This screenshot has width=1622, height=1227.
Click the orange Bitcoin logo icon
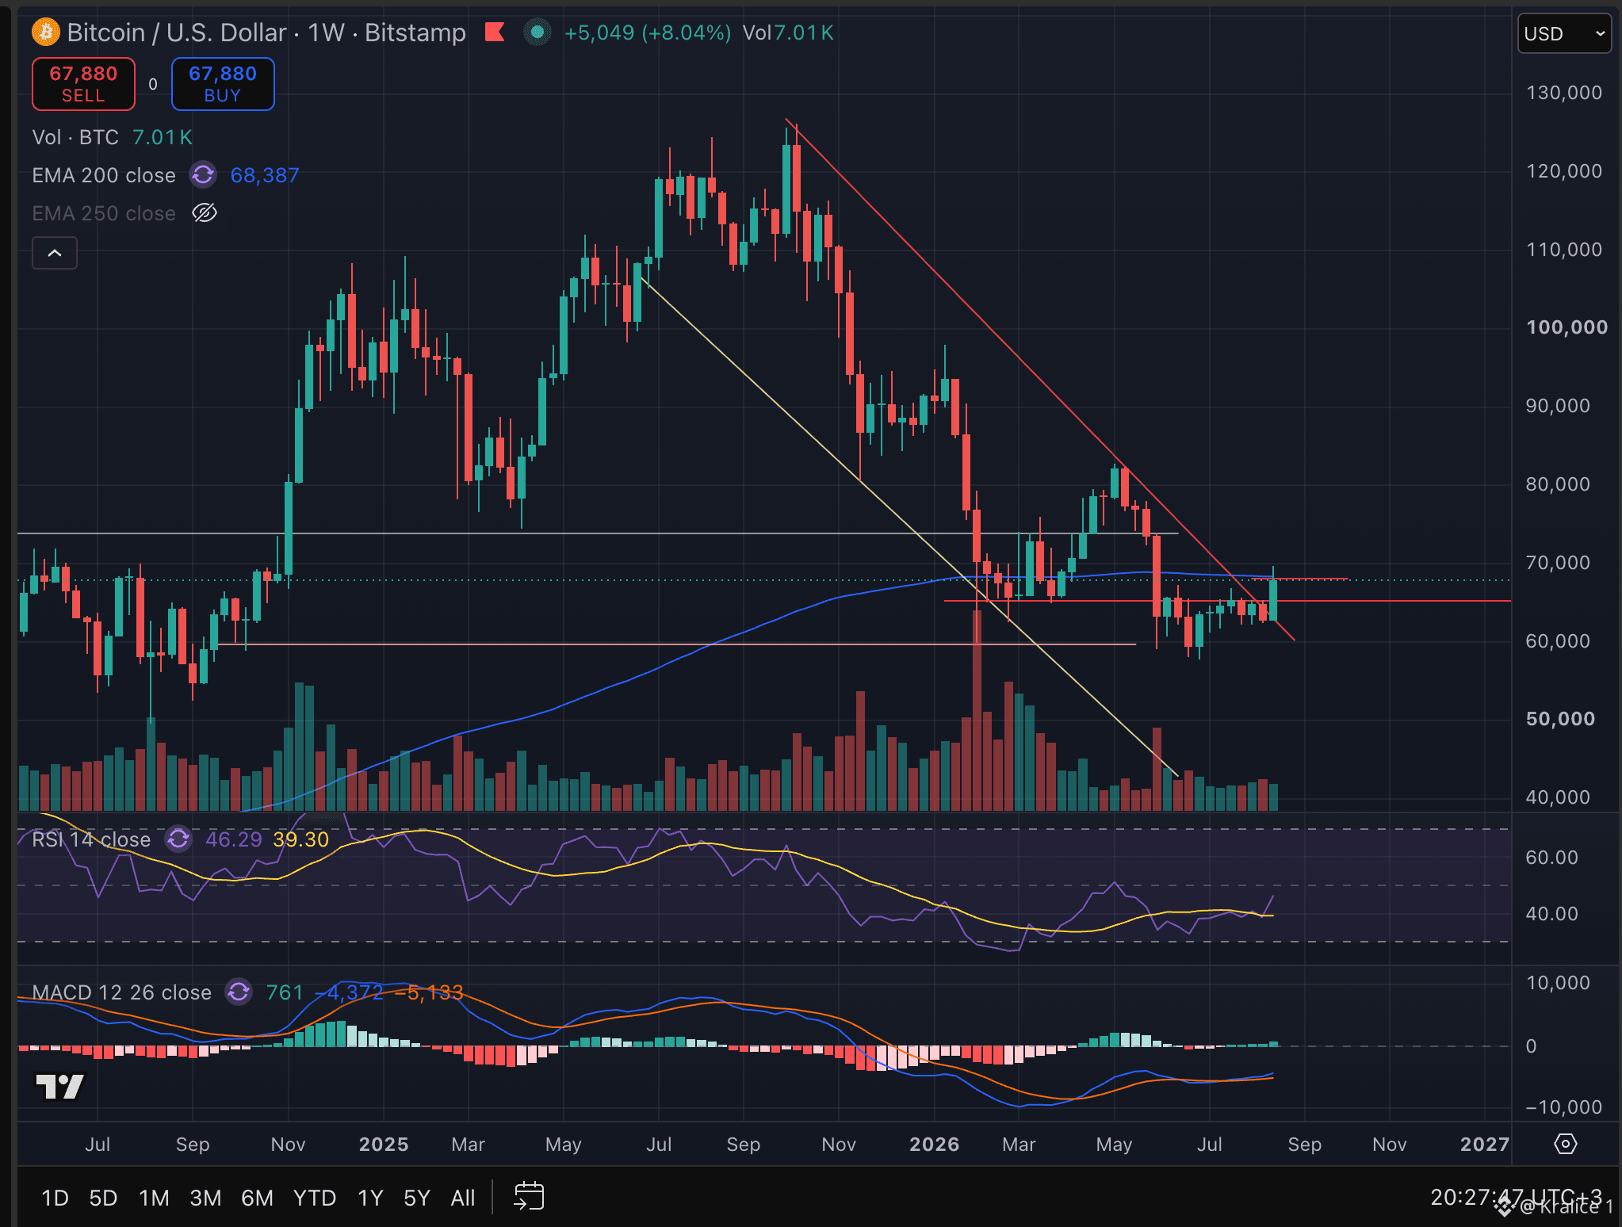[46, 32]
